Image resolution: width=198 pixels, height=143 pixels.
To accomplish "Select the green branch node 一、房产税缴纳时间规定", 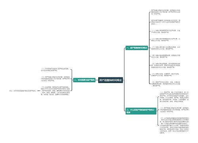I will pyautogui.click(x=137, y=48).
